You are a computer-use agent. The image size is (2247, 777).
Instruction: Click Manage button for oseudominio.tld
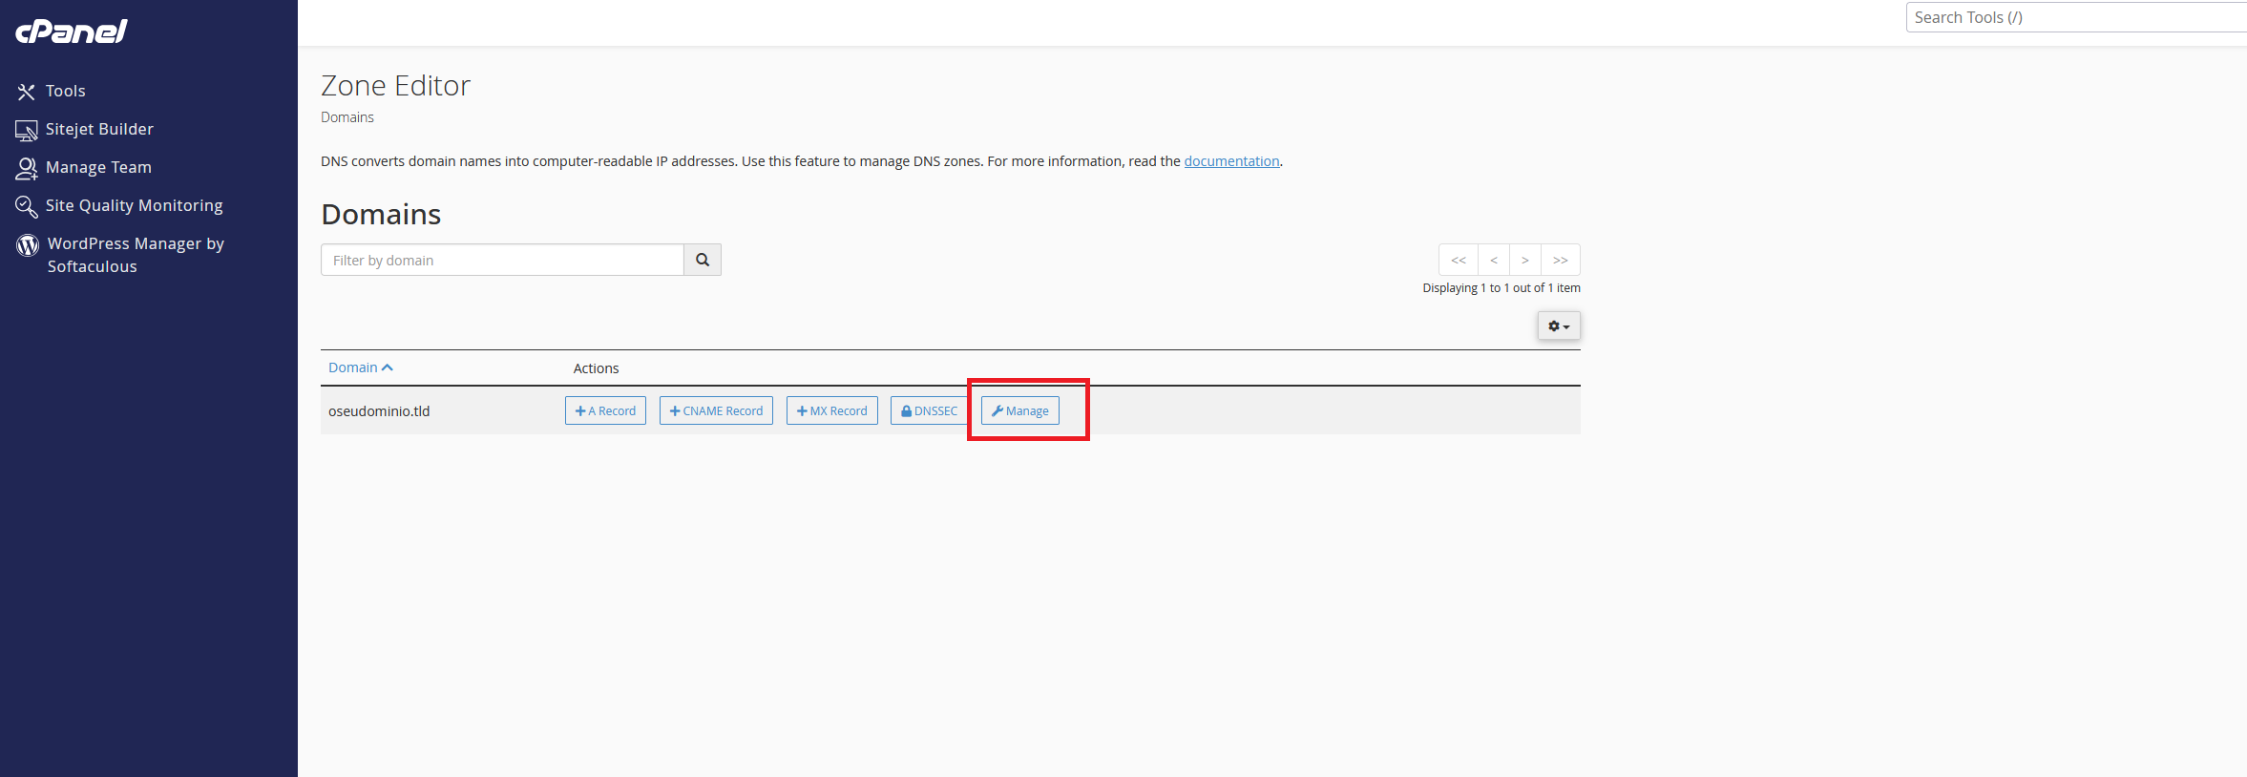1019,410
